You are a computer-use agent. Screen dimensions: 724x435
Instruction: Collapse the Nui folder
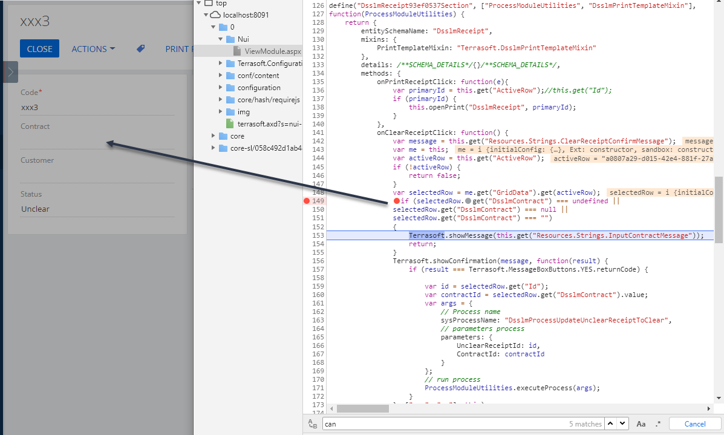click(221, 39)
